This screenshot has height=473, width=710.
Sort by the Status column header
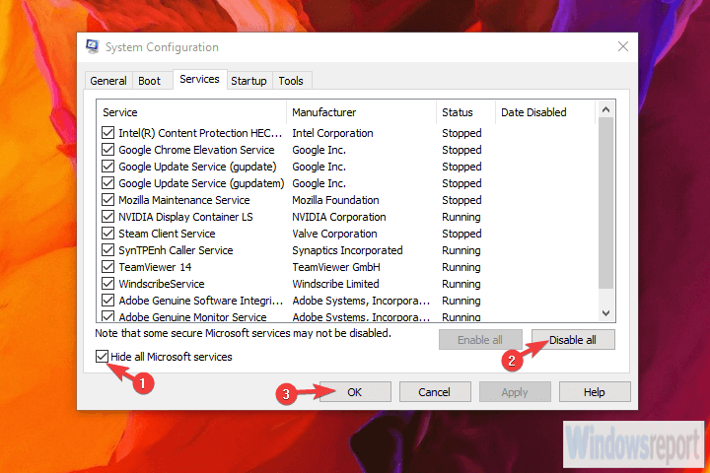pyautogui.click(x=465, y=112)
